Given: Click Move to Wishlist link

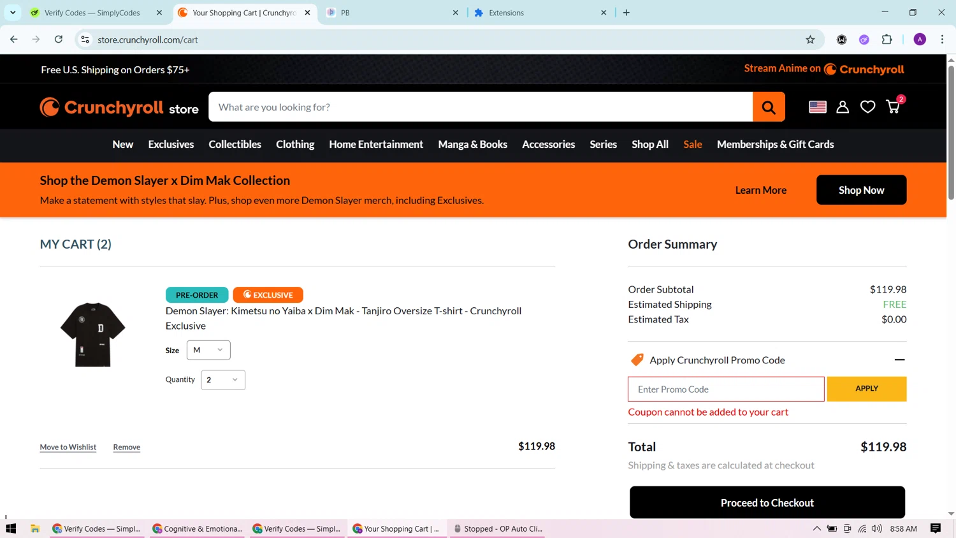Looking at the screenshot, I should click(x=68, y=447).
